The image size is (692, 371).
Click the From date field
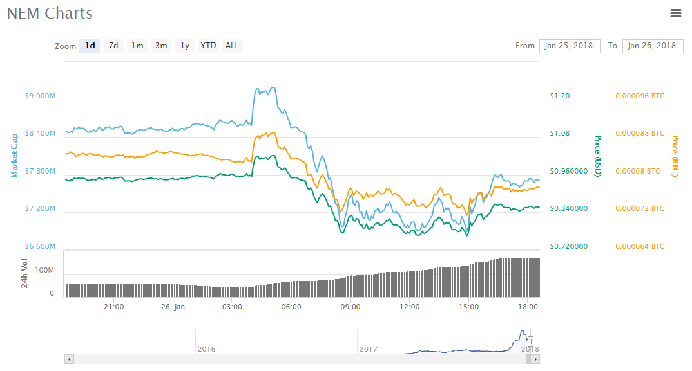click(x=570, y=46)
